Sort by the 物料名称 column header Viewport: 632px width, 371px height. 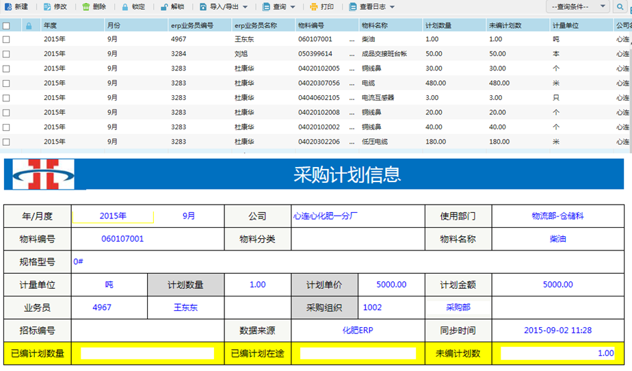pyautogui.click(x=374, y=25)
